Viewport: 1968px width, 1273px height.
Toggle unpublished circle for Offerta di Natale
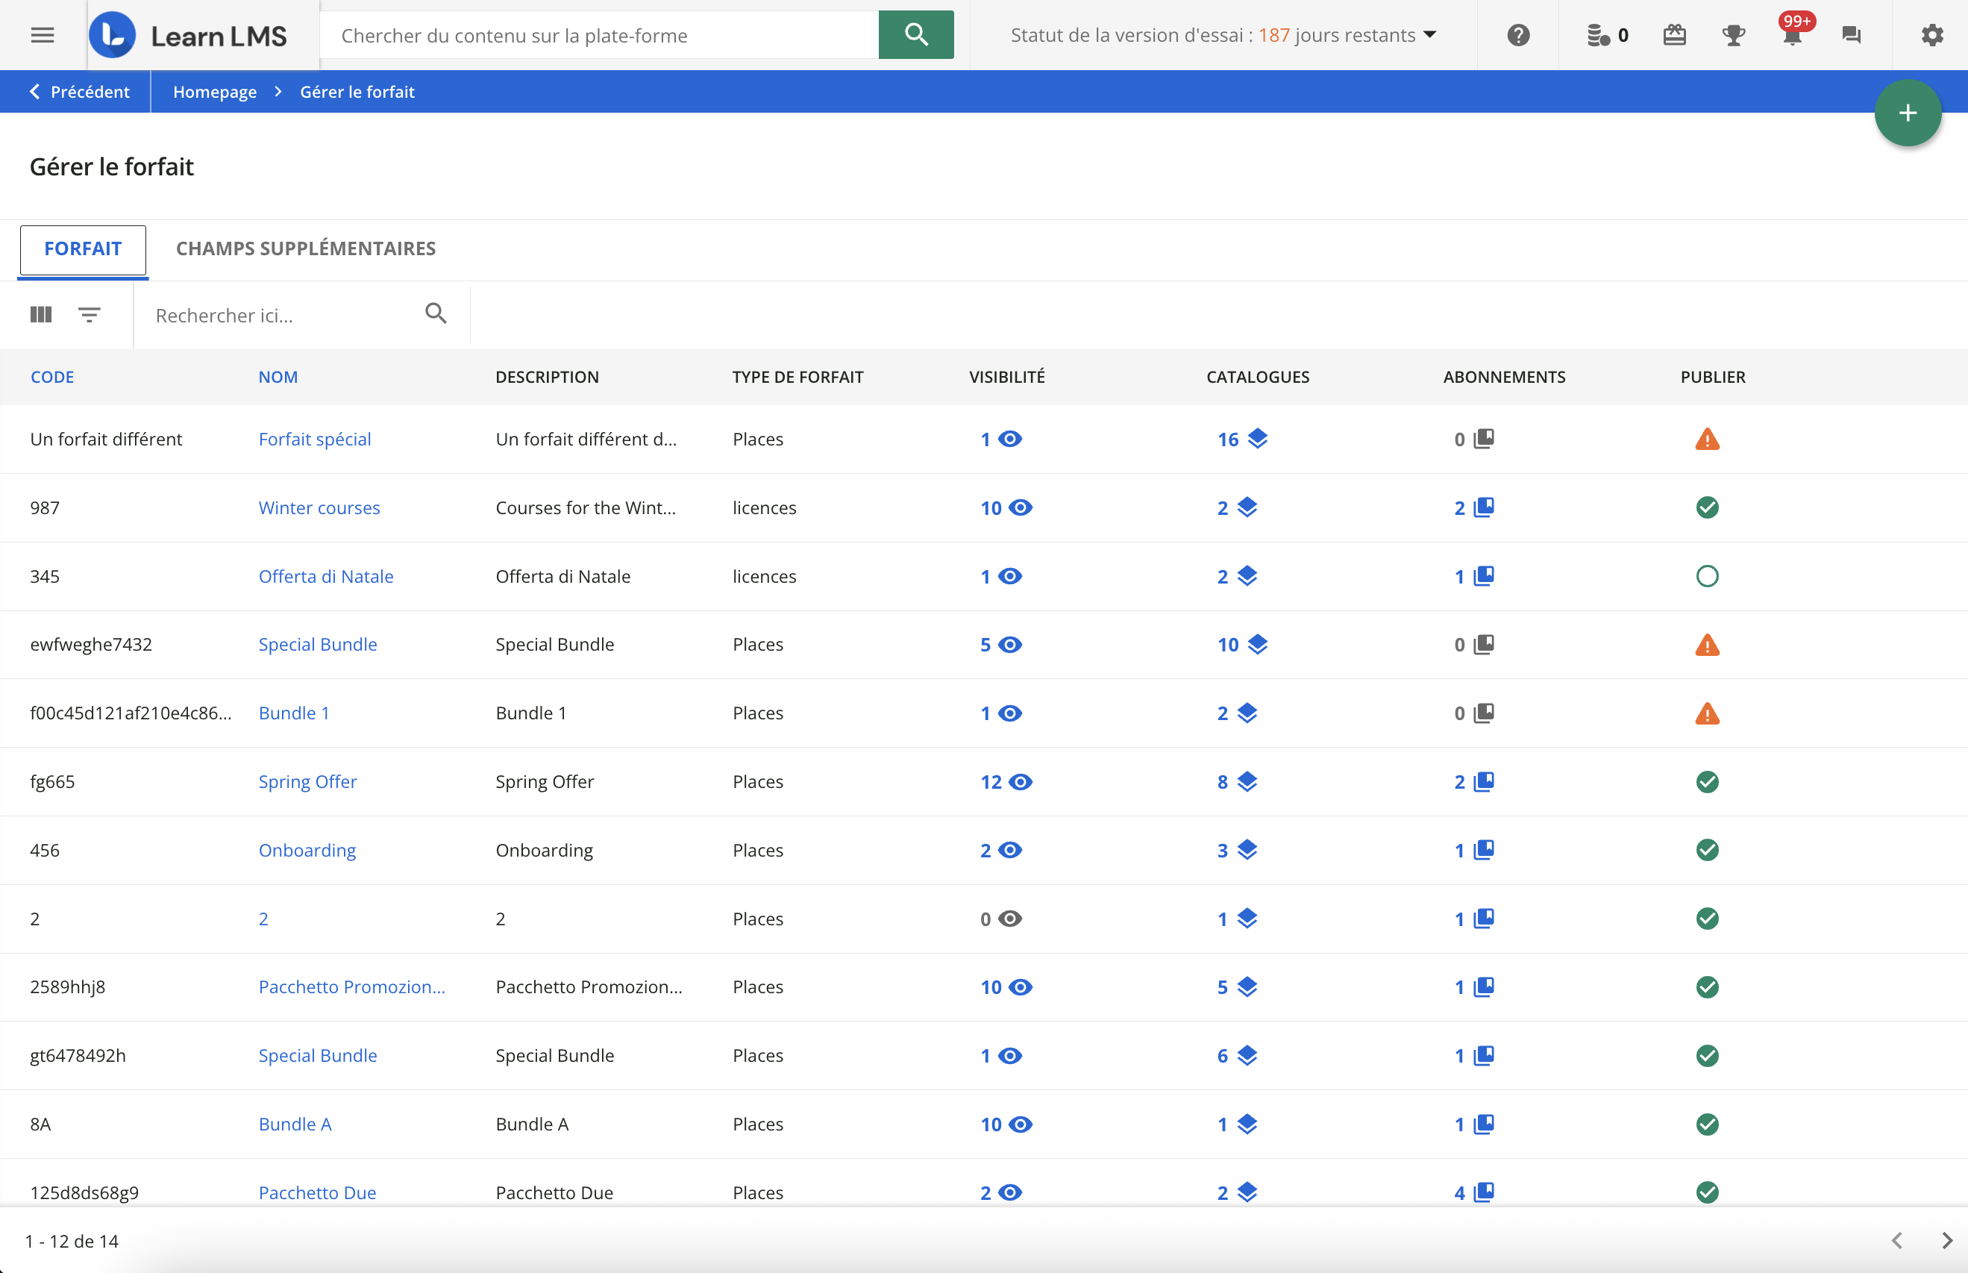pyautogui.click(x=1707, y=576)
